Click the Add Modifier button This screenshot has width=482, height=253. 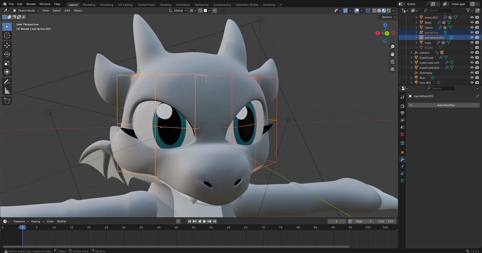(444, 105)
